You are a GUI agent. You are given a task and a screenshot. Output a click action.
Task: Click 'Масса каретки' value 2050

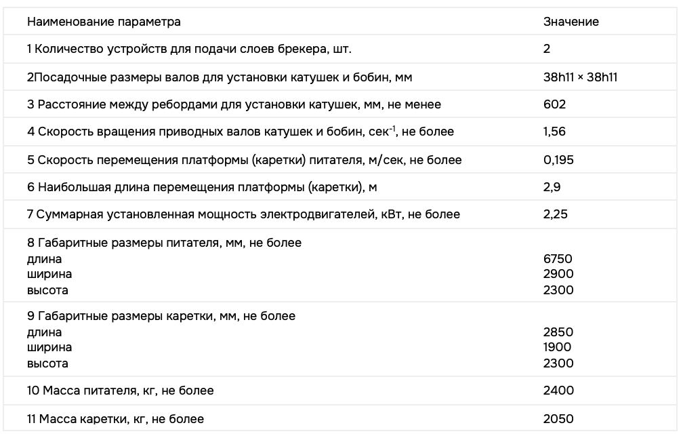coord(558,418)
